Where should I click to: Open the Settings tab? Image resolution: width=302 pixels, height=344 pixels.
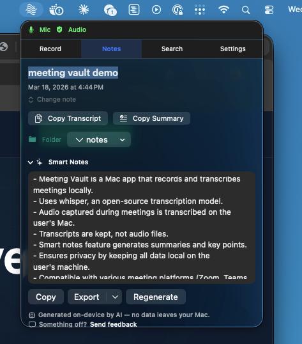coord(233,49)
